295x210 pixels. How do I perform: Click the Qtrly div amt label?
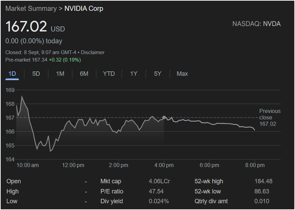(x=211, y=201)
